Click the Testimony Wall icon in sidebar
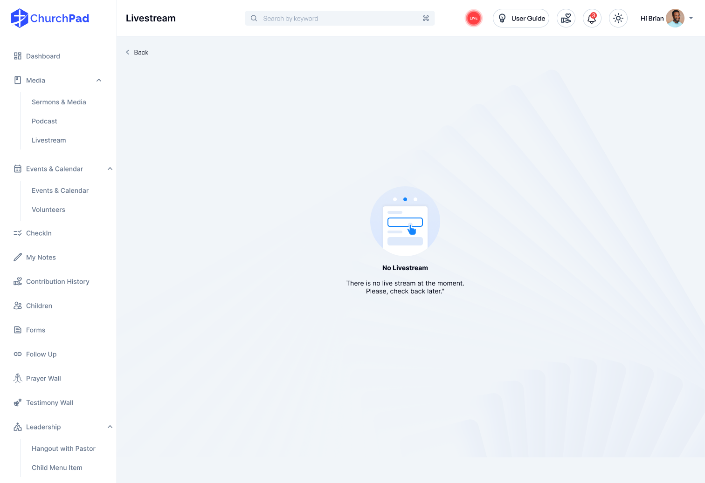 coord(18,402)
